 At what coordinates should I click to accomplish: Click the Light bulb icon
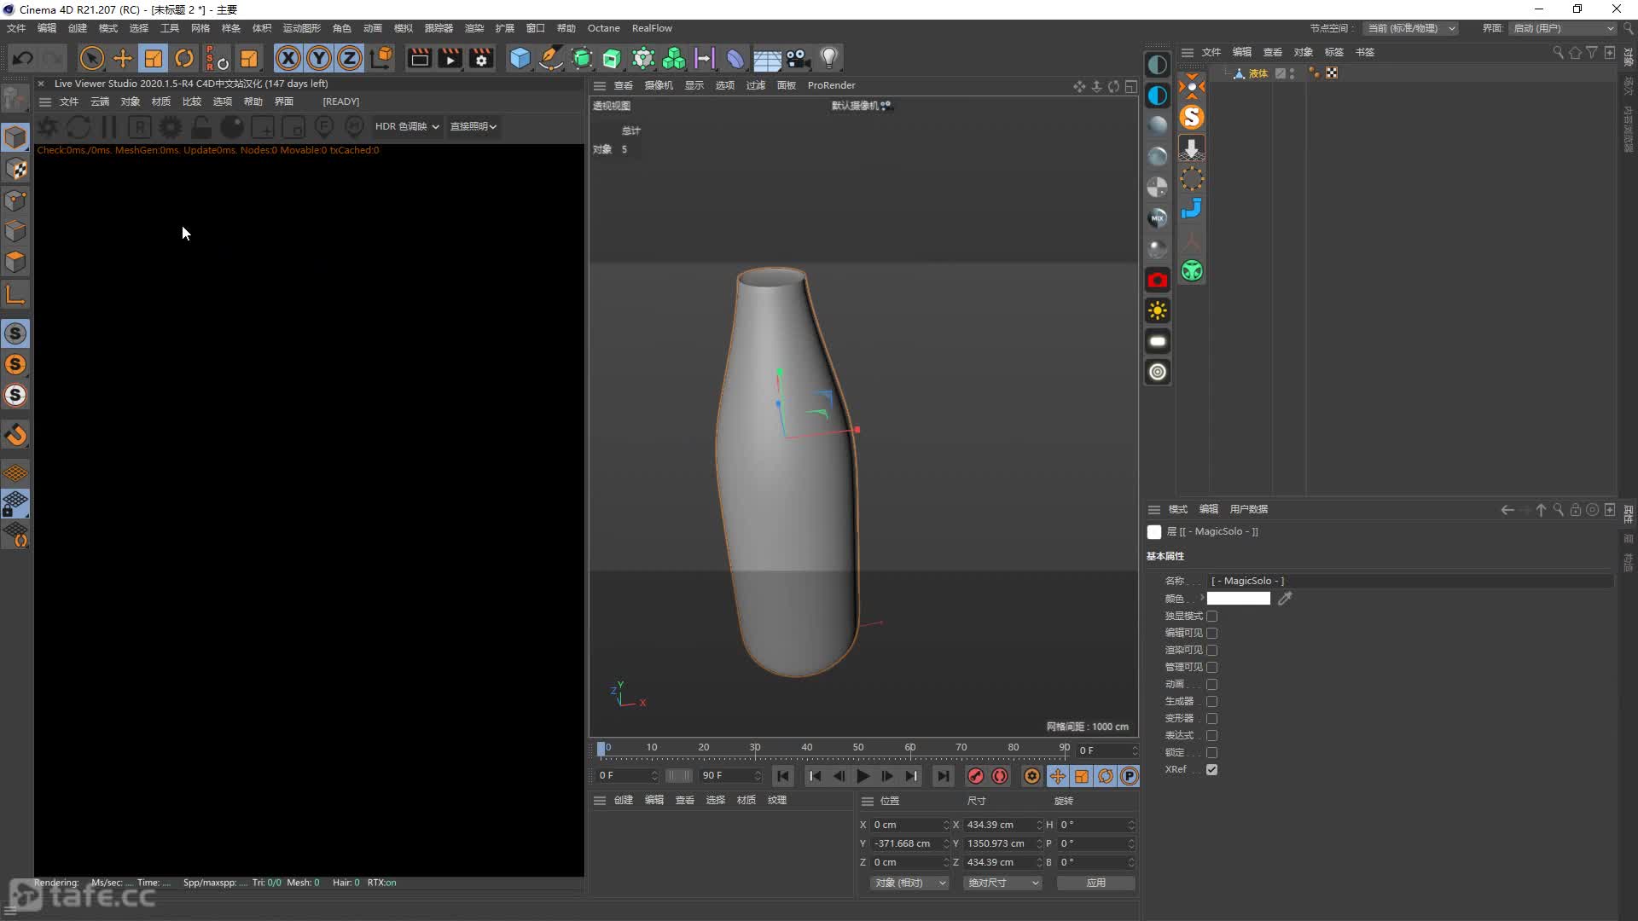click(829, 58)
